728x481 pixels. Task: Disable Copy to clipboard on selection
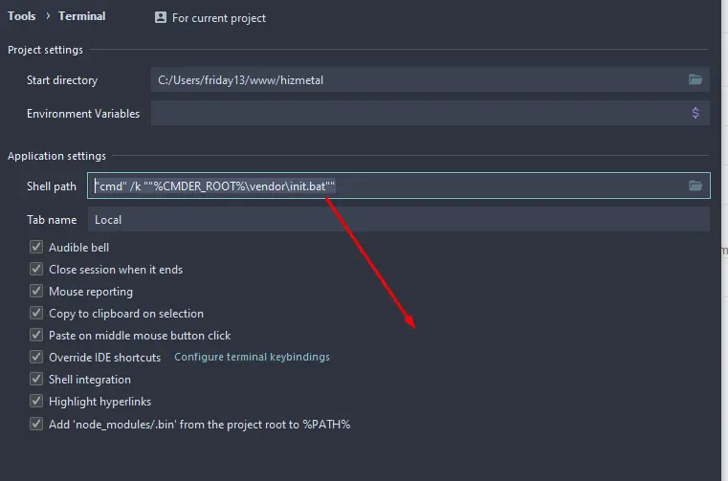[x=36, y=313]
